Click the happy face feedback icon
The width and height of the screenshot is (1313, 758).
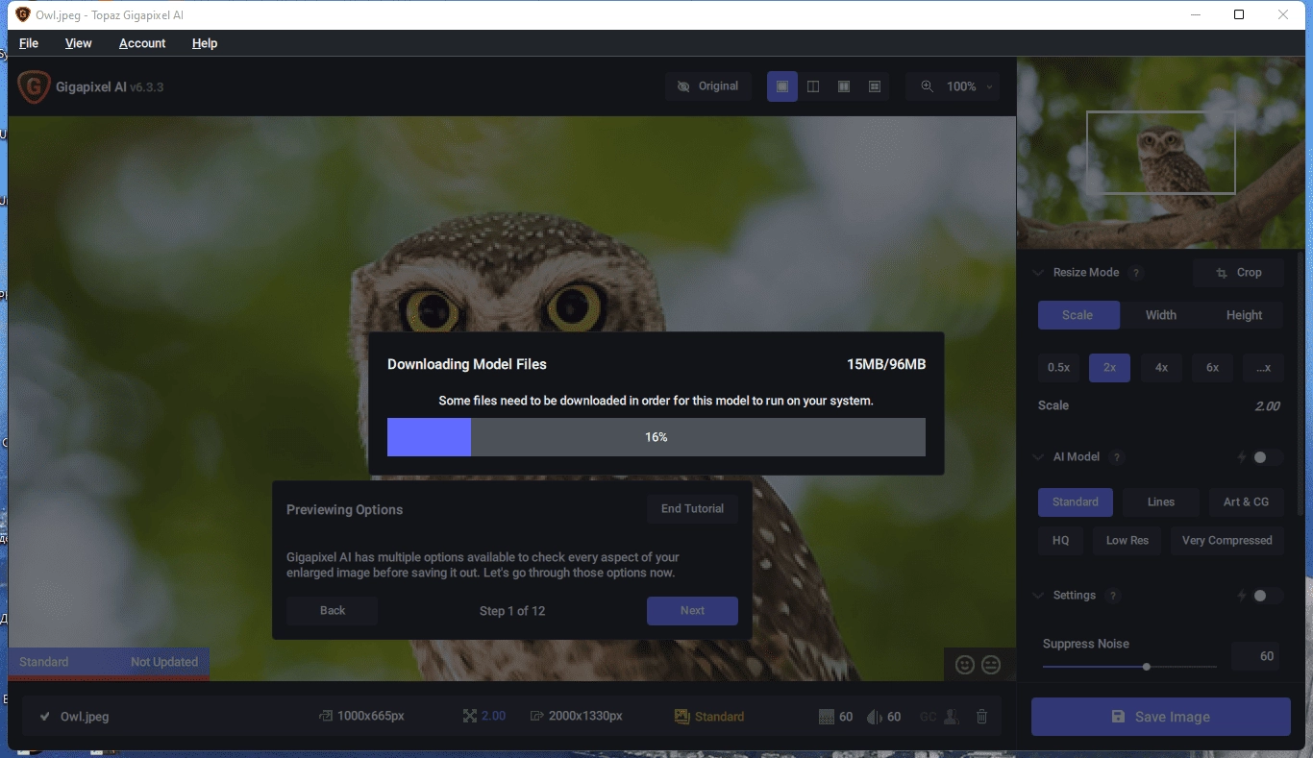click(x=965, y=664)
